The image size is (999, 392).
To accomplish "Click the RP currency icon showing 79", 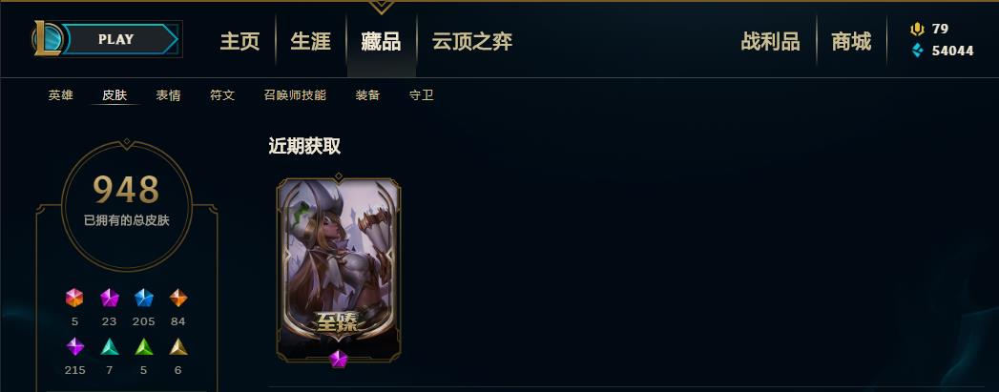I will [x=918, y=29].
